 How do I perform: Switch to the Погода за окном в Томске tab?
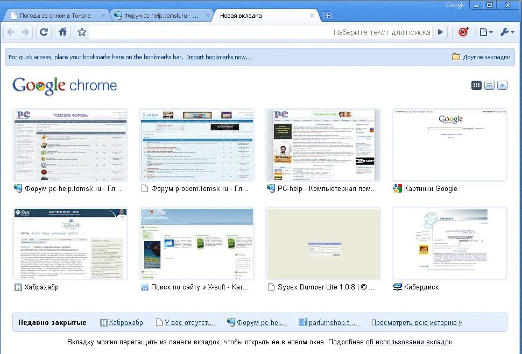click(55, 16)
